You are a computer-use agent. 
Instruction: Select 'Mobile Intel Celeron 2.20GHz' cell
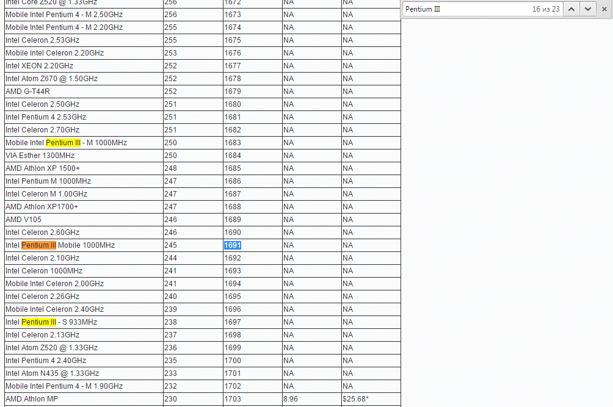pyautogui.click(x=84, y=53)
